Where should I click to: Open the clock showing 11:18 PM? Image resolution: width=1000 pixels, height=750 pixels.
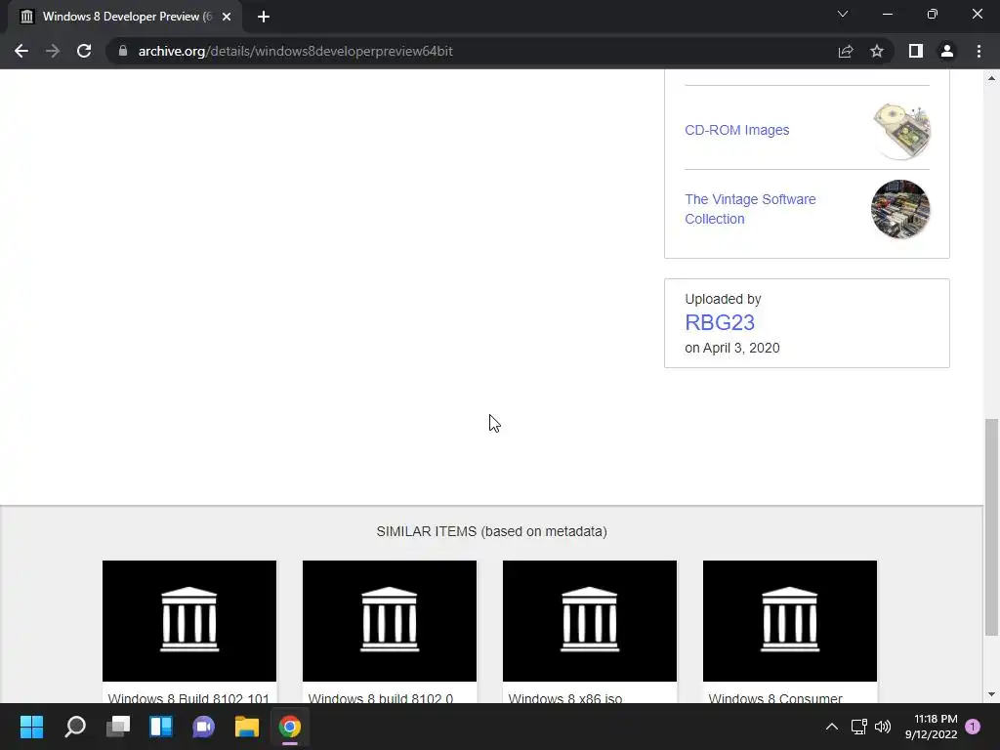pyautogui.click(x=931, y=727)
